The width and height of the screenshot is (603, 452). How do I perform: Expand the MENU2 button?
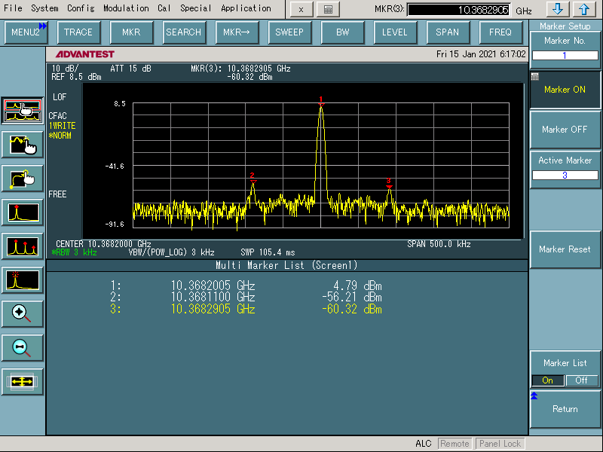(26, 32)
